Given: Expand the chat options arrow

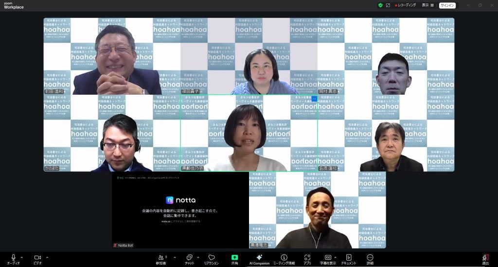Looking at the screenshot, I should pos(197,257).
